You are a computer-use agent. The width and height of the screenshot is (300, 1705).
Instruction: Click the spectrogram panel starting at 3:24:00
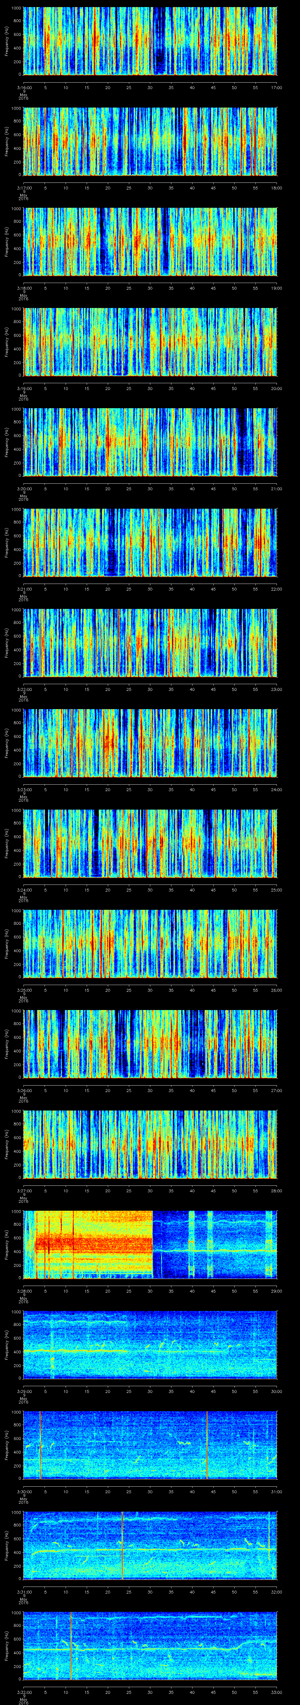(x=150, y=843)
